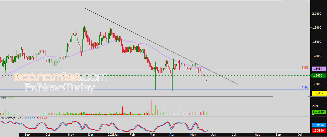Click the Feb label on the time axis
The width and height of the screenshot is (327, 137).
pos(133,135)
